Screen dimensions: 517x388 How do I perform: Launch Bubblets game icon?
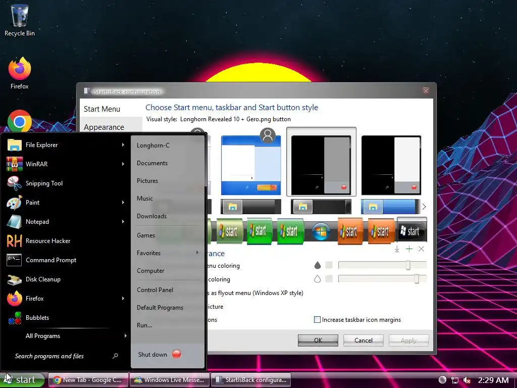click(x=14, y=318)
